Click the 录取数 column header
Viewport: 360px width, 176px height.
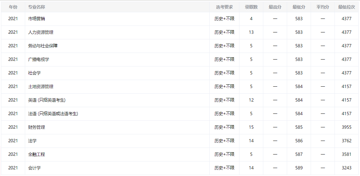coord(251,7)
